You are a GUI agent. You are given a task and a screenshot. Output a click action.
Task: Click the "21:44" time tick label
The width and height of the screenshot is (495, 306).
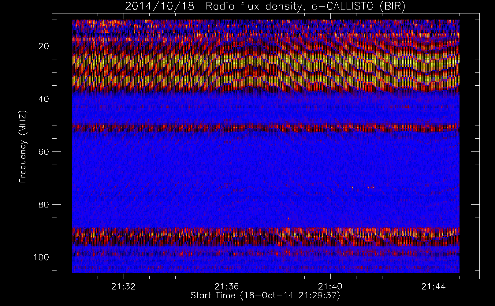[x=434, y=287]
